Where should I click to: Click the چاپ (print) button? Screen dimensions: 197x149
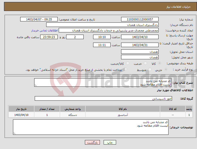pos(110,142)
